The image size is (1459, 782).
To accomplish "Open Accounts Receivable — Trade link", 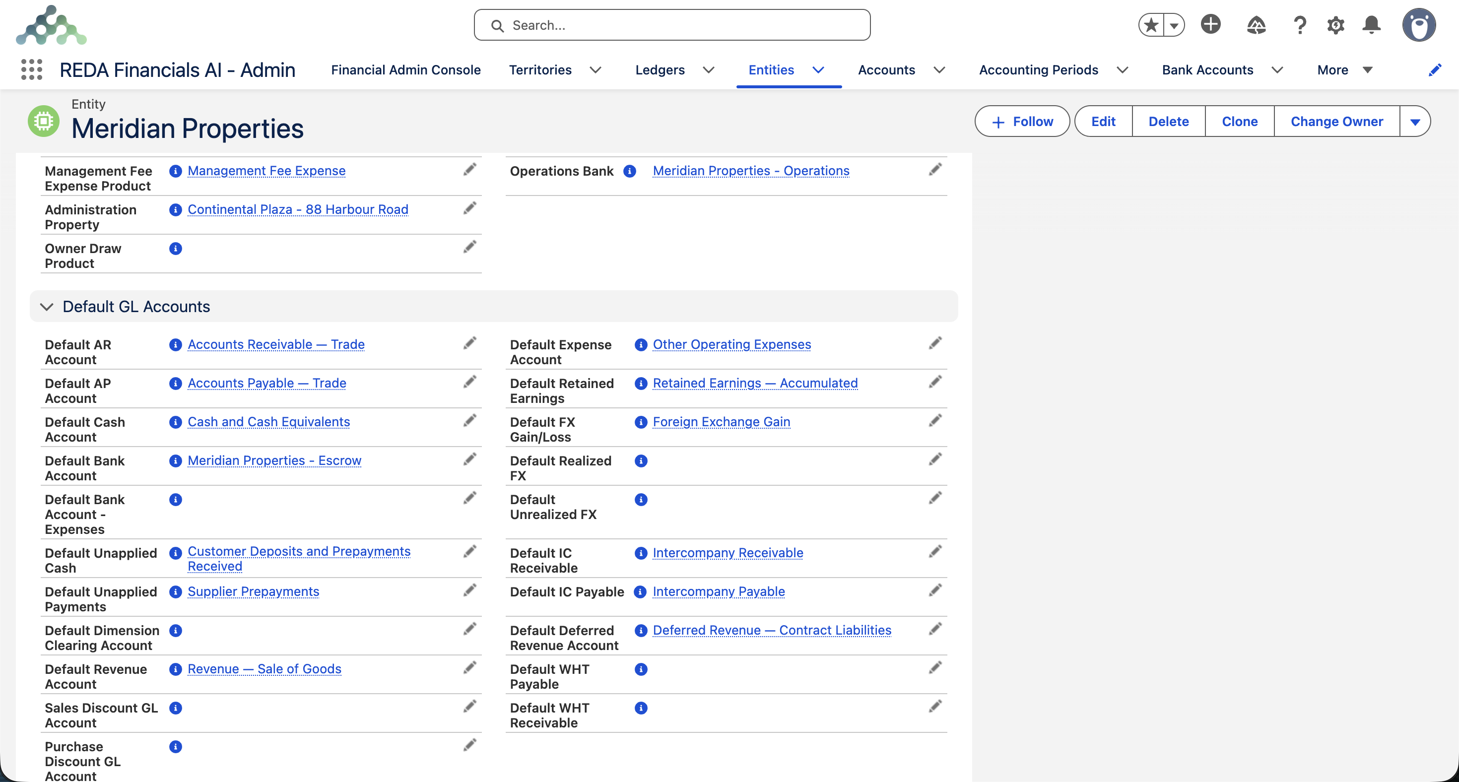I will 276,344.
